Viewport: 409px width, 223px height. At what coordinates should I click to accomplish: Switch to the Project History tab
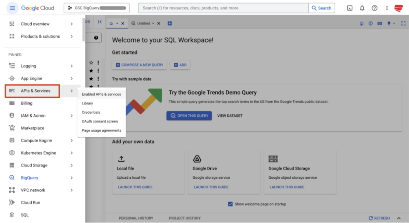184,218
